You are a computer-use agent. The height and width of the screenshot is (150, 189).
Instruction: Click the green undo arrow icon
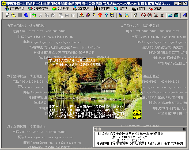click(x=34, y=15)
